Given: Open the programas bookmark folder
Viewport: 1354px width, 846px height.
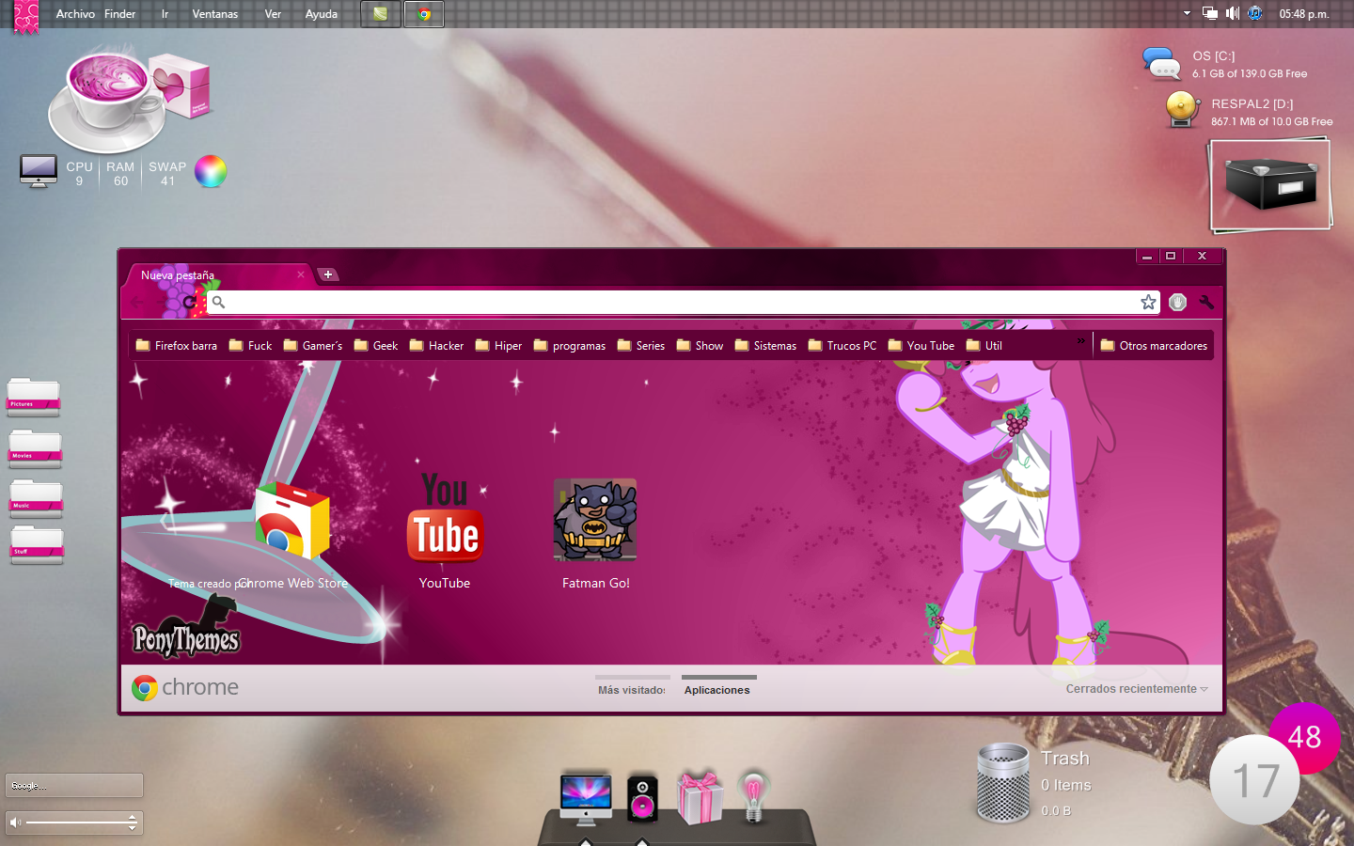Looking at the screenshot, I should [570, 345].
